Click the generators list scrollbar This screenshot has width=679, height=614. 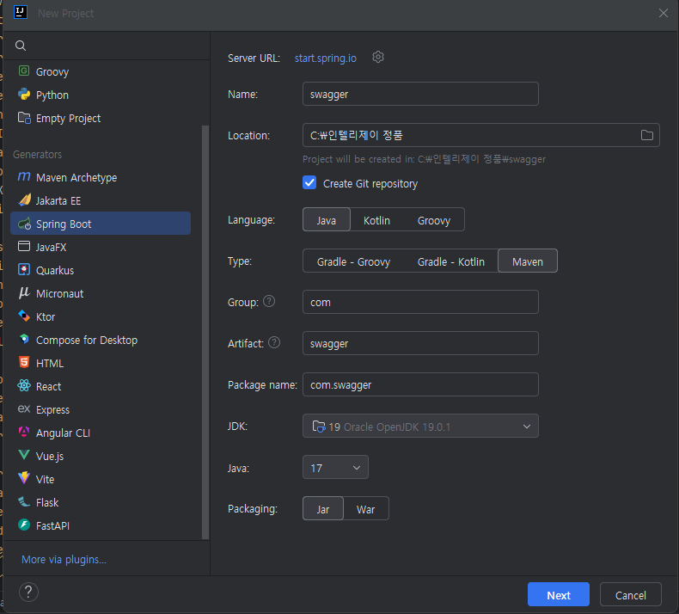click(x=205, y=332)
